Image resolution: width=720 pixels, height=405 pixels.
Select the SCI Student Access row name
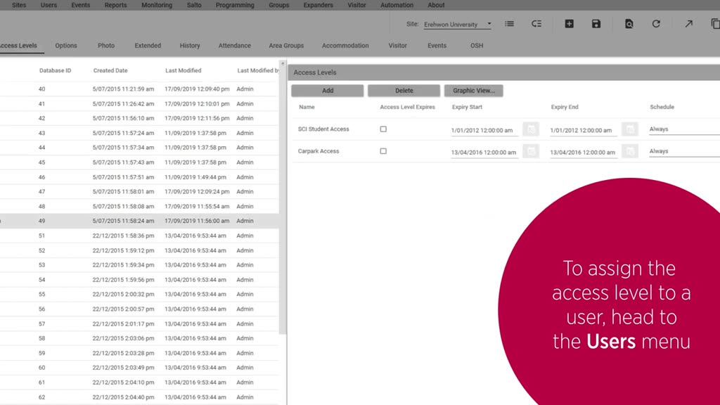[x=323, y=129]
